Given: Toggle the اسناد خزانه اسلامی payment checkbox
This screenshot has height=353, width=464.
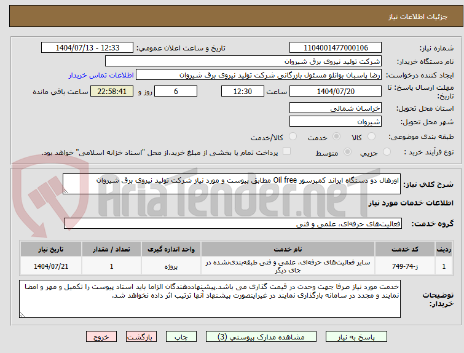Looking at the screenshot, I should (x=286, y=151).
